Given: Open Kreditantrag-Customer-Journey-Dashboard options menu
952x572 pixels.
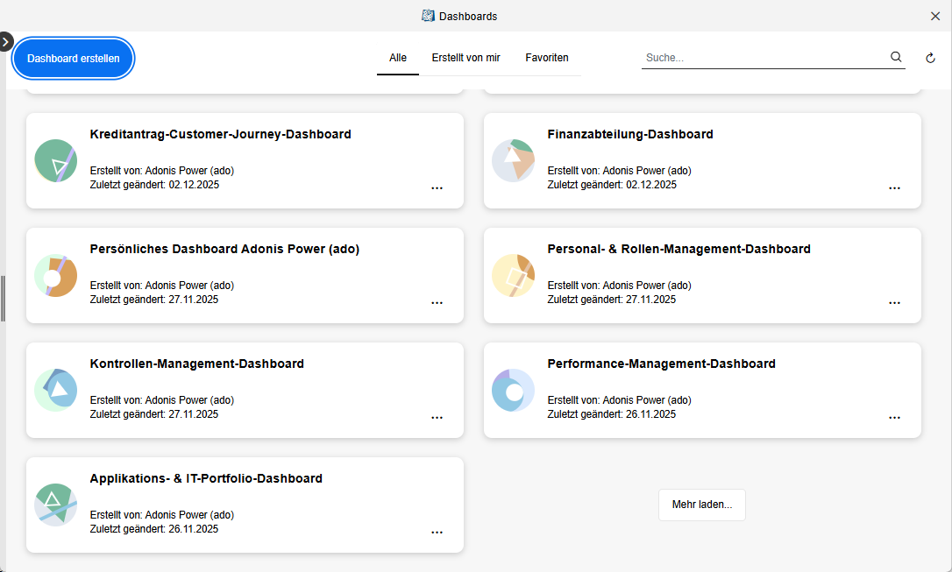Looking at the screenshot, I should tap(437, 188).
